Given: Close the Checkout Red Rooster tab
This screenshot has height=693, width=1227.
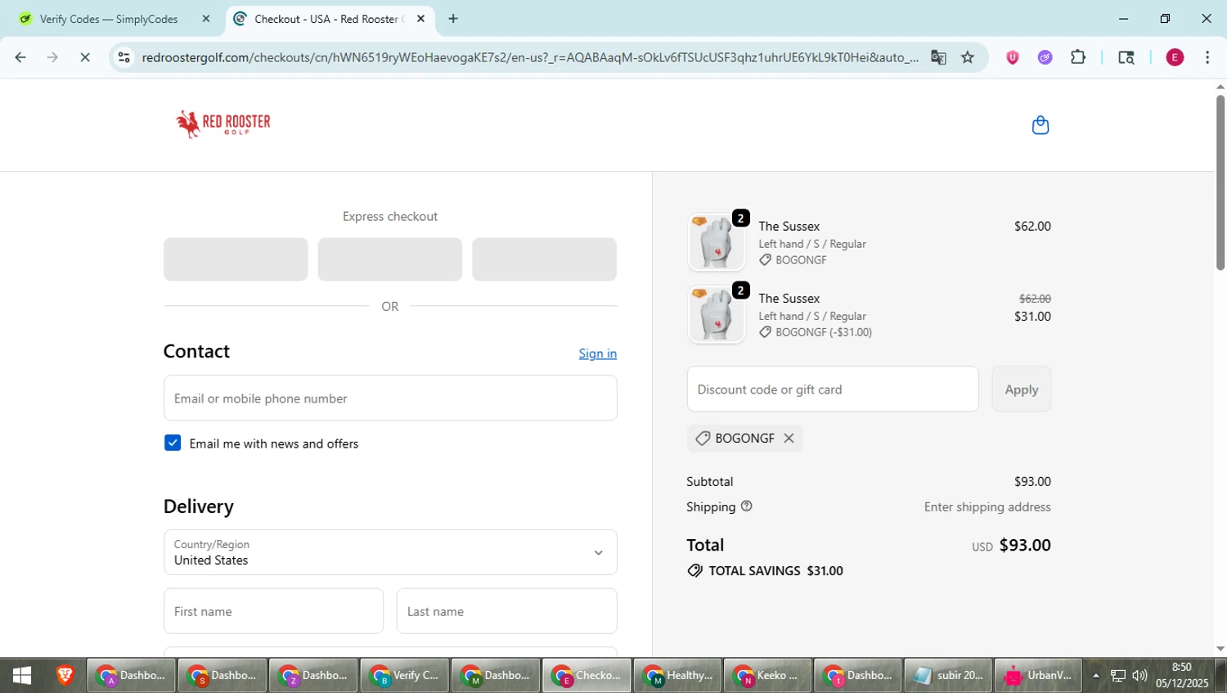Looking at the screenshot, I should pyautogui.click(x=420, y=19).
